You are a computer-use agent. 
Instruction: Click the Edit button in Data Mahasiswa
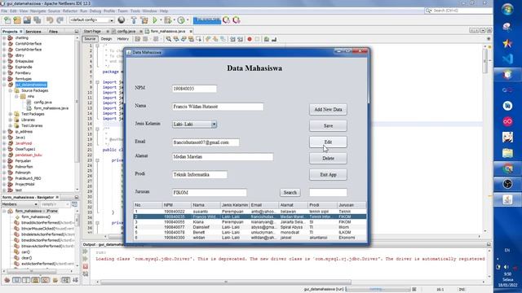click(328, 142)
